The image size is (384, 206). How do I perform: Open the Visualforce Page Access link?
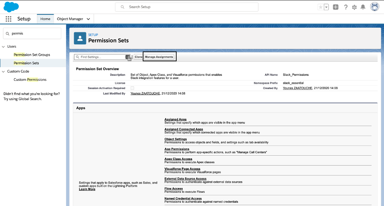tap(182, 169)
